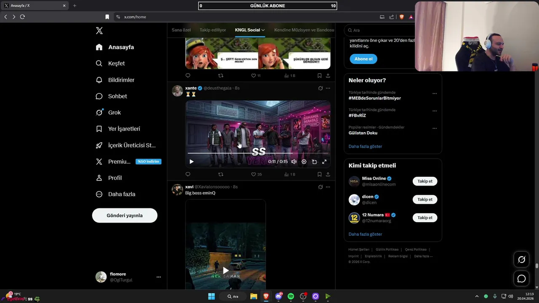The height and width of the screenshot is (303, 539).
Task: Open Discord from the taskbar
Action: (278, 296)
